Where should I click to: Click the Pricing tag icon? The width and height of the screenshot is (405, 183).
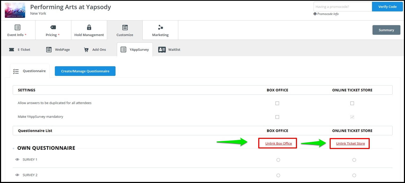[53, 27]
